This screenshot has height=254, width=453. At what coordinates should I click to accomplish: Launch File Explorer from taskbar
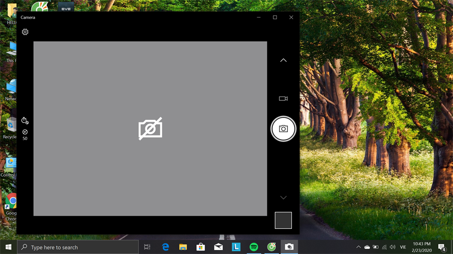pos(183,247)
